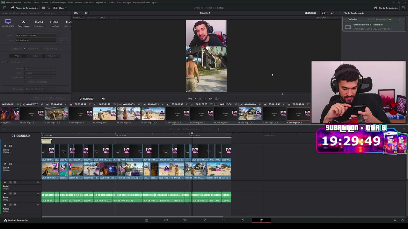This screenshot has width=408, height=229.
Task: Open the Color page icon
Action: [223, 220]
